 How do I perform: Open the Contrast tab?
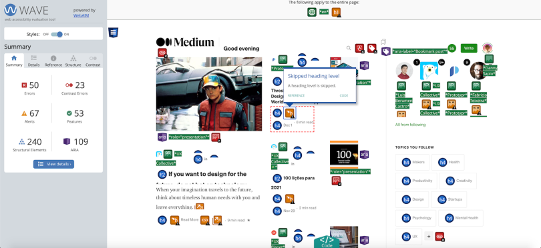tap(93, 61)
